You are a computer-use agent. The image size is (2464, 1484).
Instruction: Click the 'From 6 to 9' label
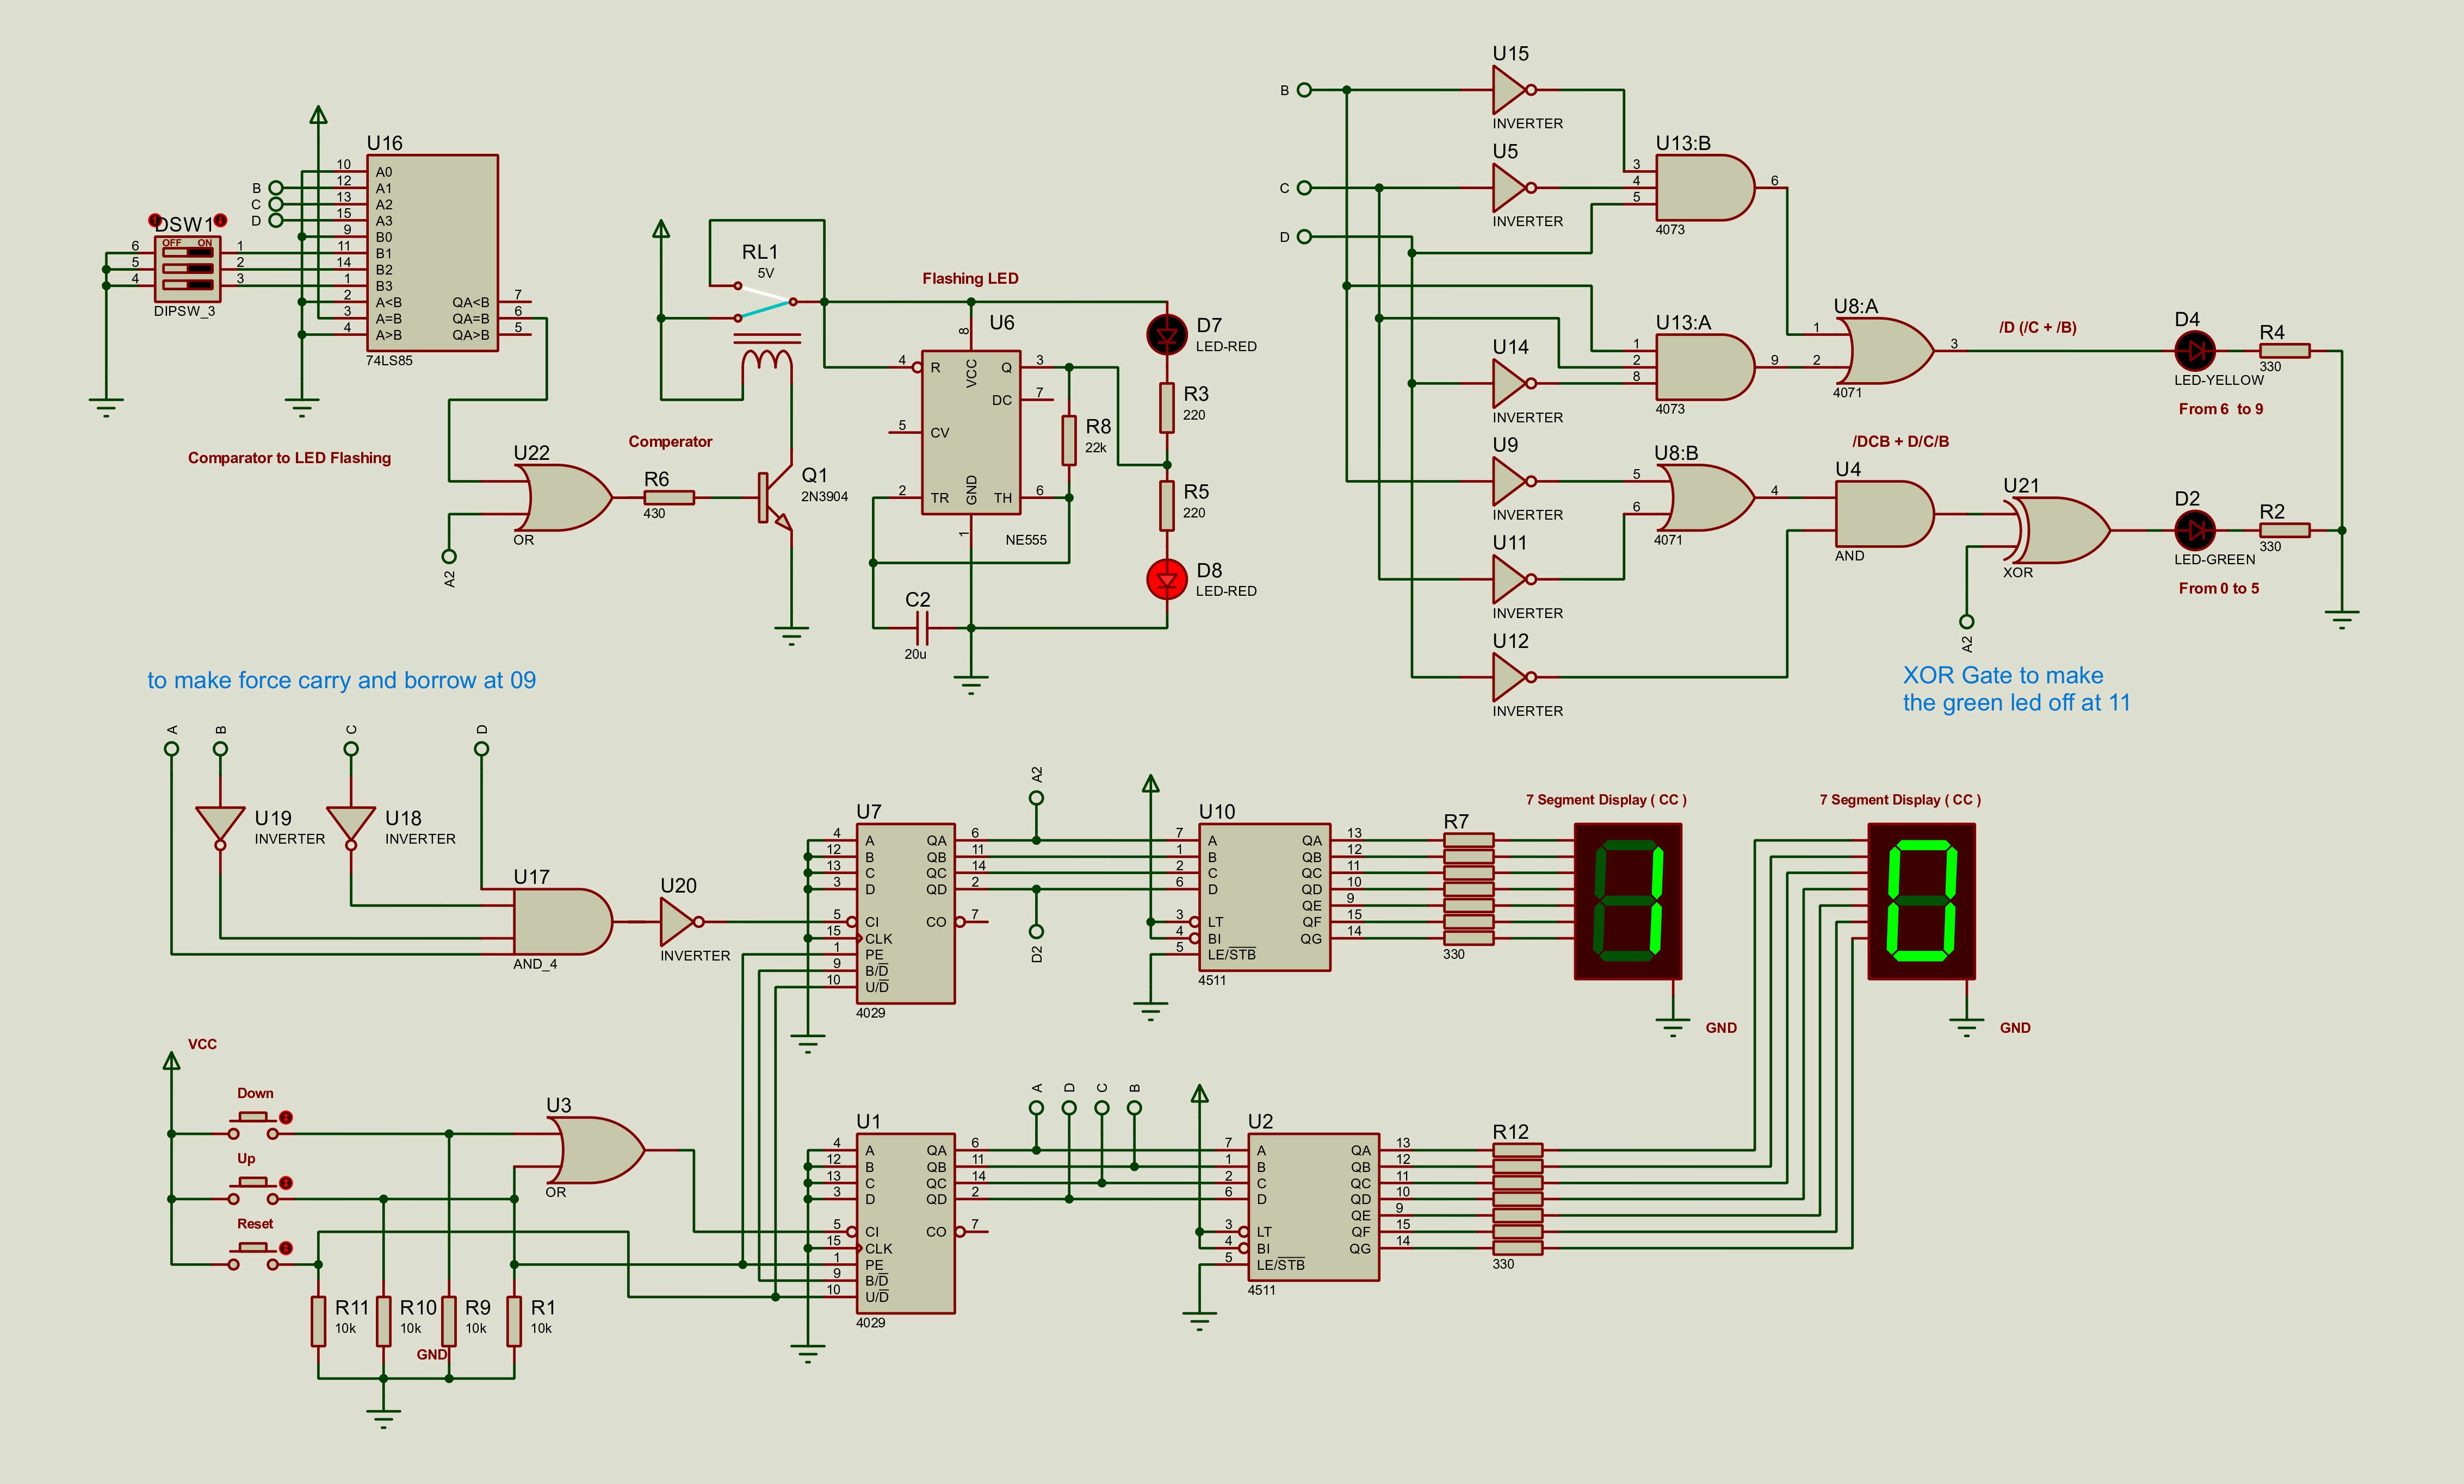[2221, 409]
